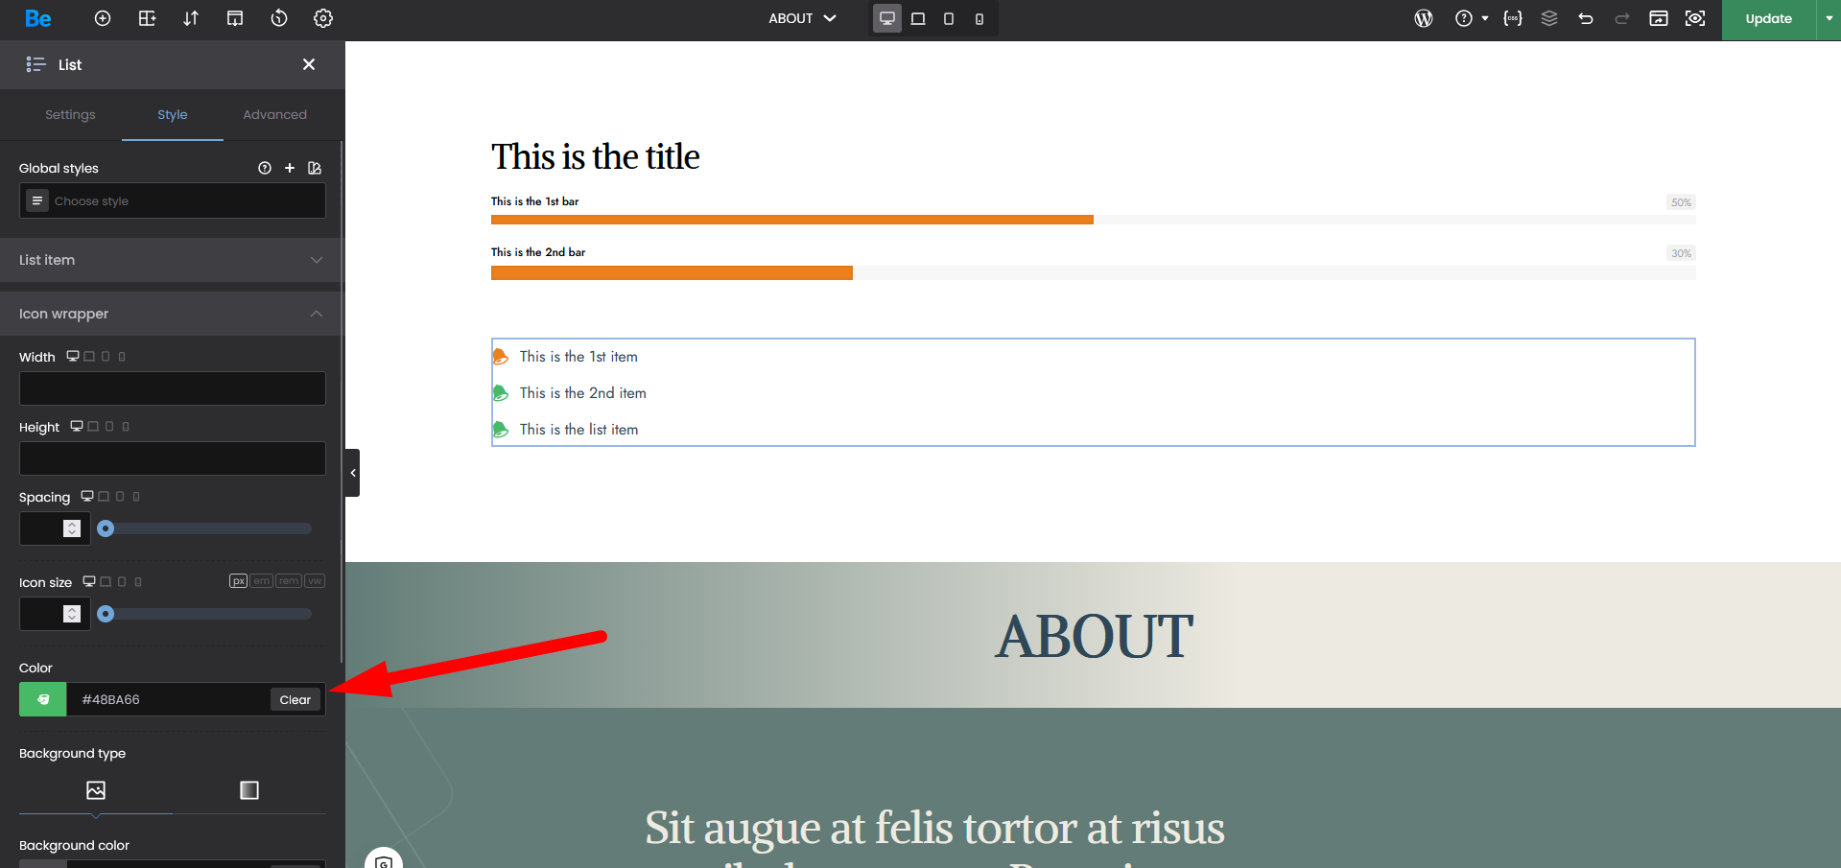Select gradient background type
The height and width of the screenshot is (868, 1841).
[249, 790]
